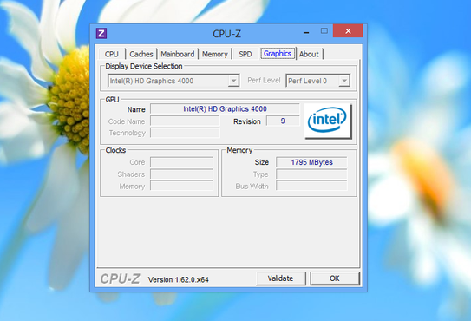Go to the Mainboard tab
This screenshot has width=471, height=321.
[178, 54]
